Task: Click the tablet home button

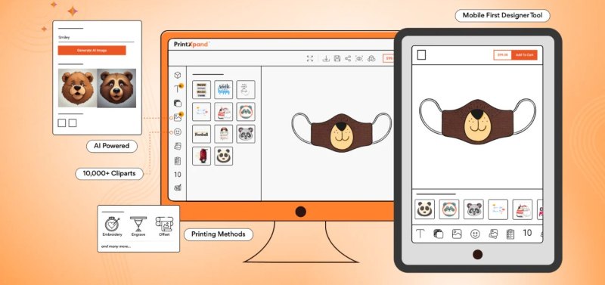Action: [477, 255]
